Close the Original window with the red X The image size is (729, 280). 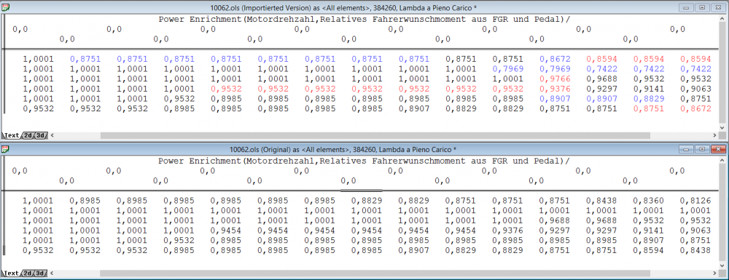point(718,149)
